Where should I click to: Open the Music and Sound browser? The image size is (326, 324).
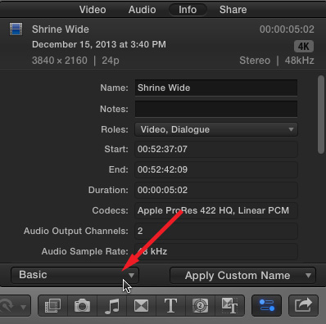pos(112,305)
